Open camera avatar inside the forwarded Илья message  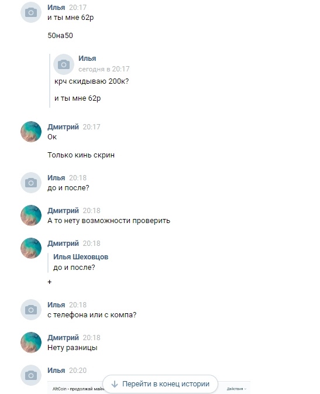coord(64,64)
